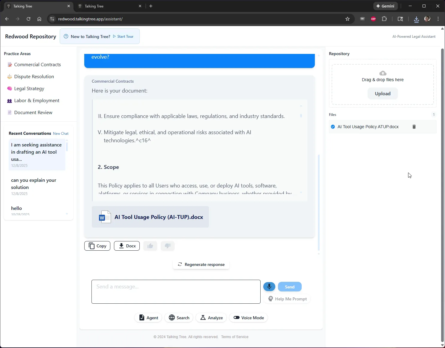445x348 pixels.
Task: Open conversation about drafting AI tool usage
Action: coord(37,155)
